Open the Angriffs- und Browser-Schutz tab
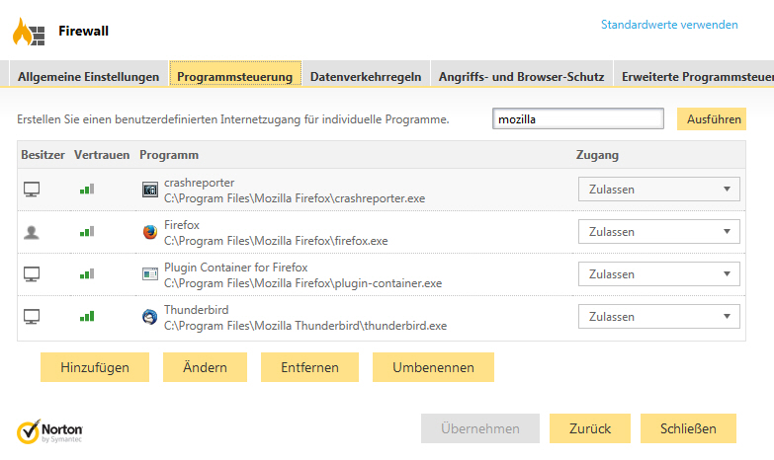 pos(521,76)
